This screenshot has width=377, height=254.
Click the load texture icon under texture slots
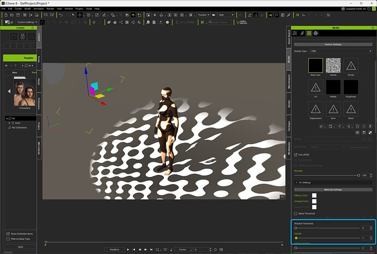click(321, 126)
